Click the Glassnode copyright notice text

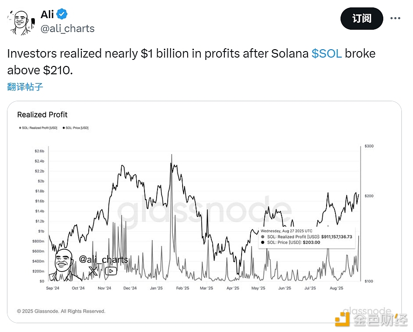click(x=61, y=311)
